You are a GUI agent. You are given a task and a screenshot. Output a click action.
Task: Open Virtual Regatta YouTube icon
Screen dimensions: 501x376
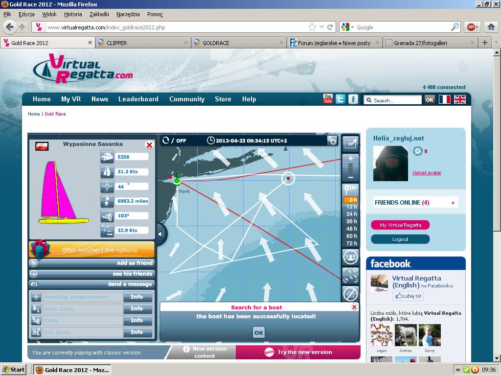pyautogui.click(x=328, y=99)
